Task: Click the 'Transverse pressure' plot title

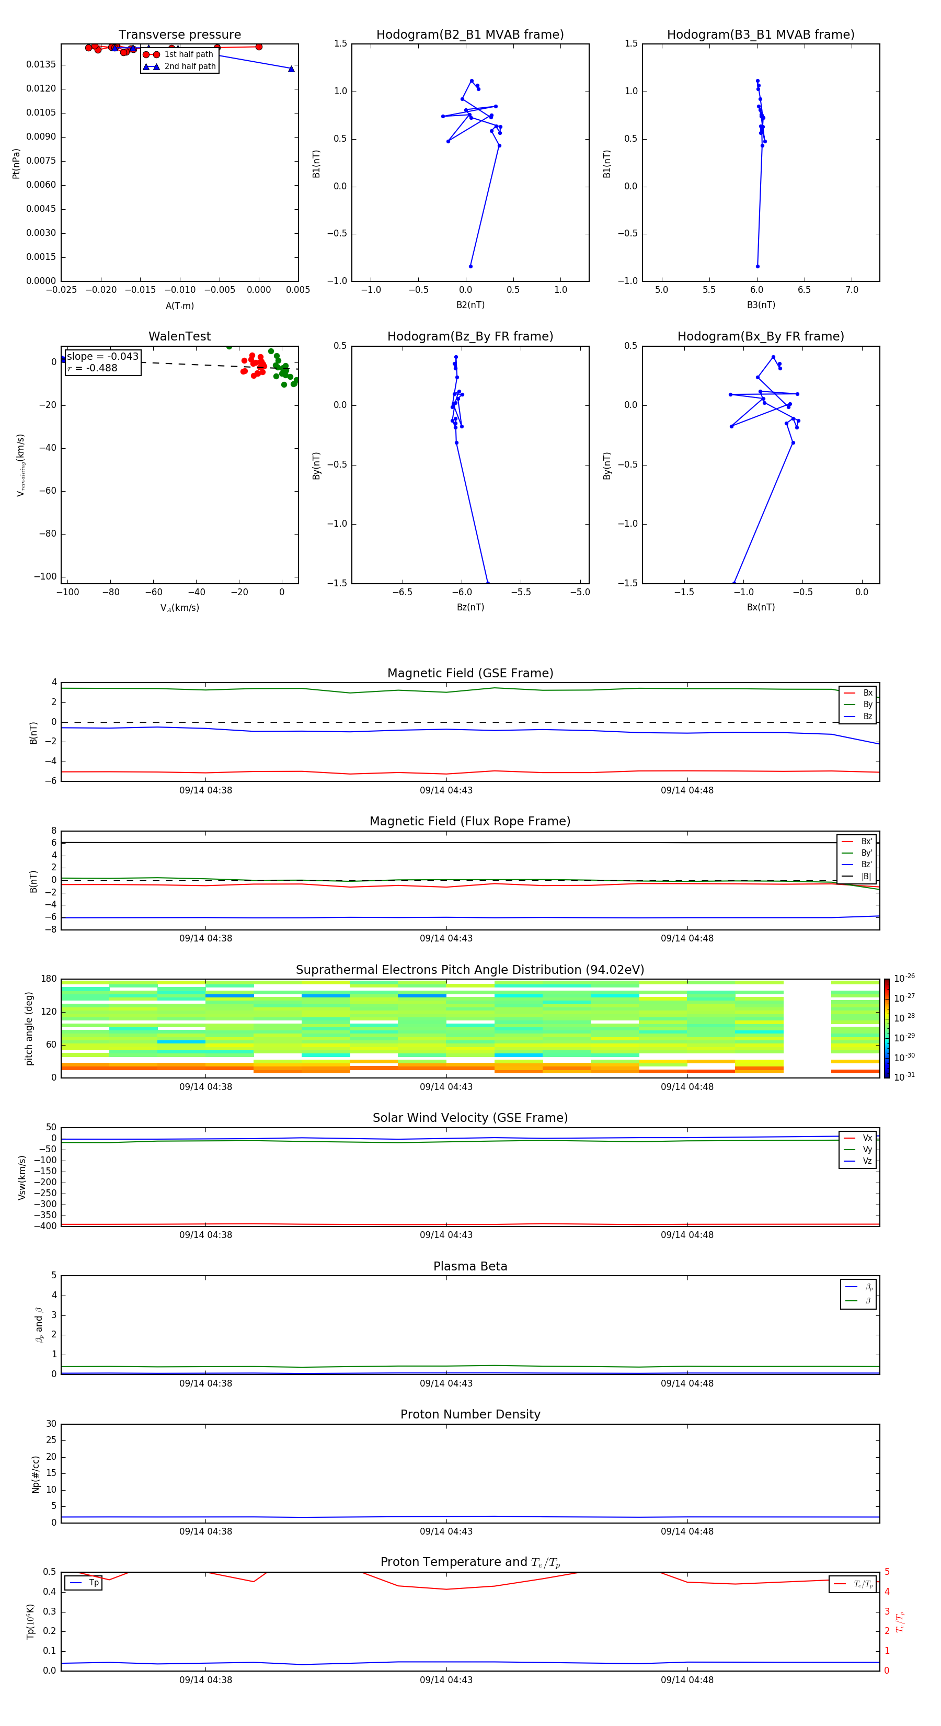Action: click(x=179, y=35)
